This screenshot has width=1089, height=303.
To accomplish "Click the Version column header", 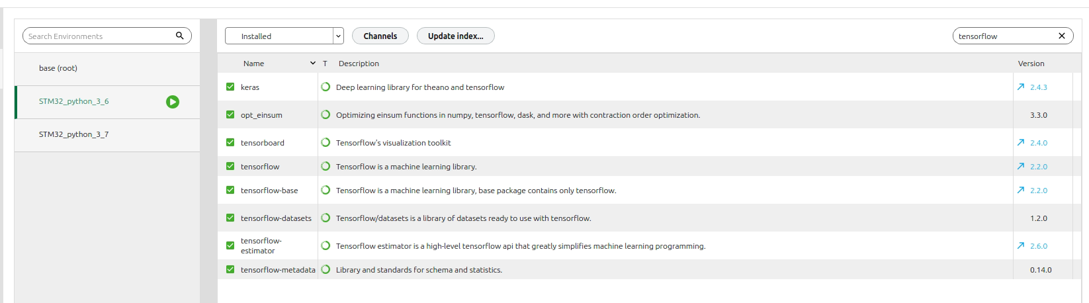I will 1031,64.
